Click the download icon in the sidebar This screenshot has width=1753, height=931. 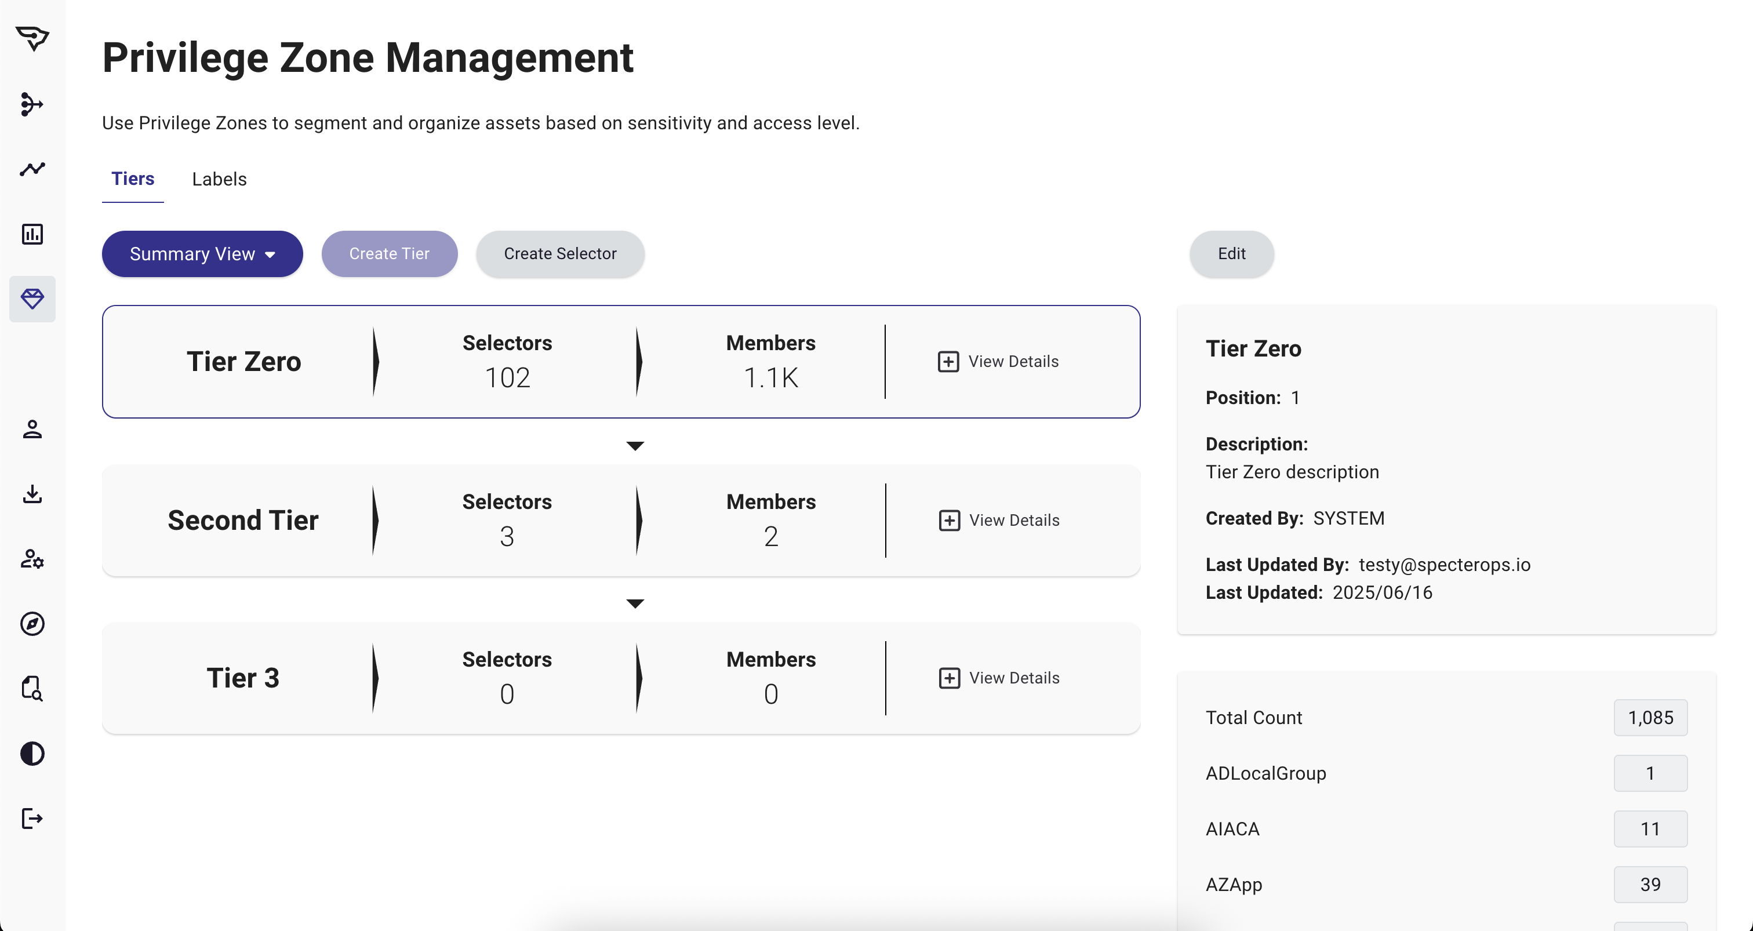tap(32, 494)
